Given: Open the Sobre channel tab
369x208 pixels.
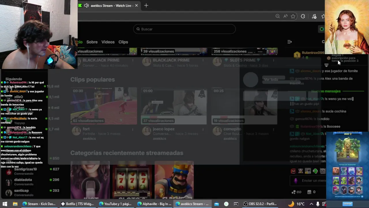Looking at the screenshot, I should point(92,42).
